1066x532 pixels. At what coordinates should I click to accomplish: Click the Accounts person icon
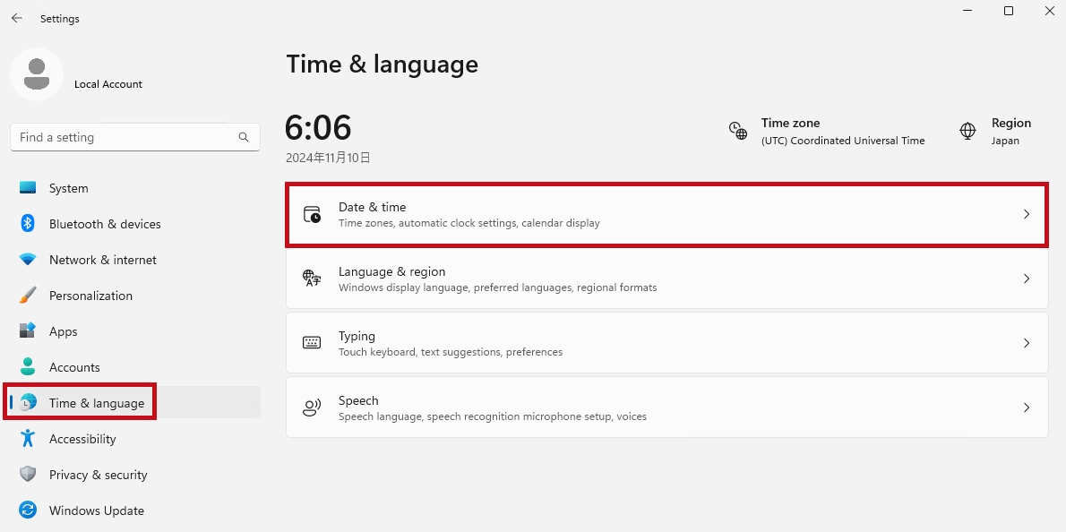(x=28, y=367)
